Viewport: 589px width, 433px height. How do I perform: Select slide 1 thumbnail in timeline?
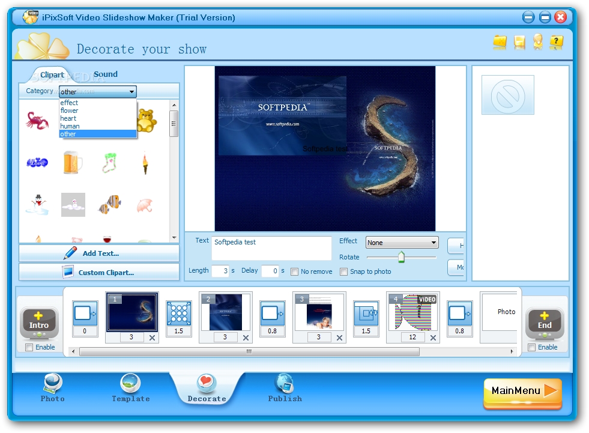pyautogui.click(x=132, y=312)
